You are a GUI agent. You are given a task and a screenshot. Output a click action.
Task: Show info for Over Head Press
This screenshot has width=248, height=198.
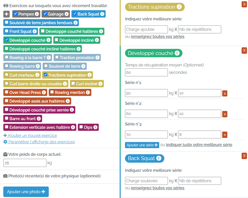(x=44, y=92)
